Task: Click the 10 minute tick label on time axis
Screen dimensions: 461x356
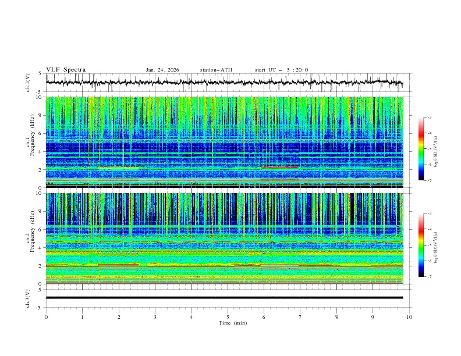Action: [409, 317]
